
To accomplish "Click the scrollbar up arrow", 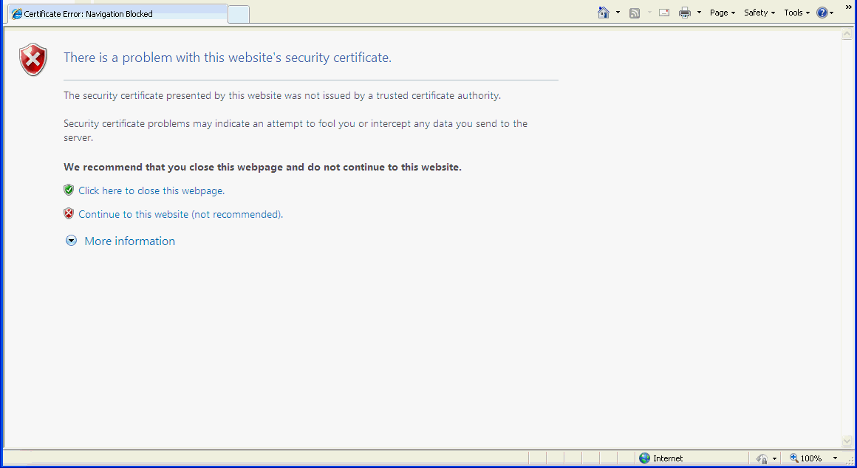I will [847, 35].
